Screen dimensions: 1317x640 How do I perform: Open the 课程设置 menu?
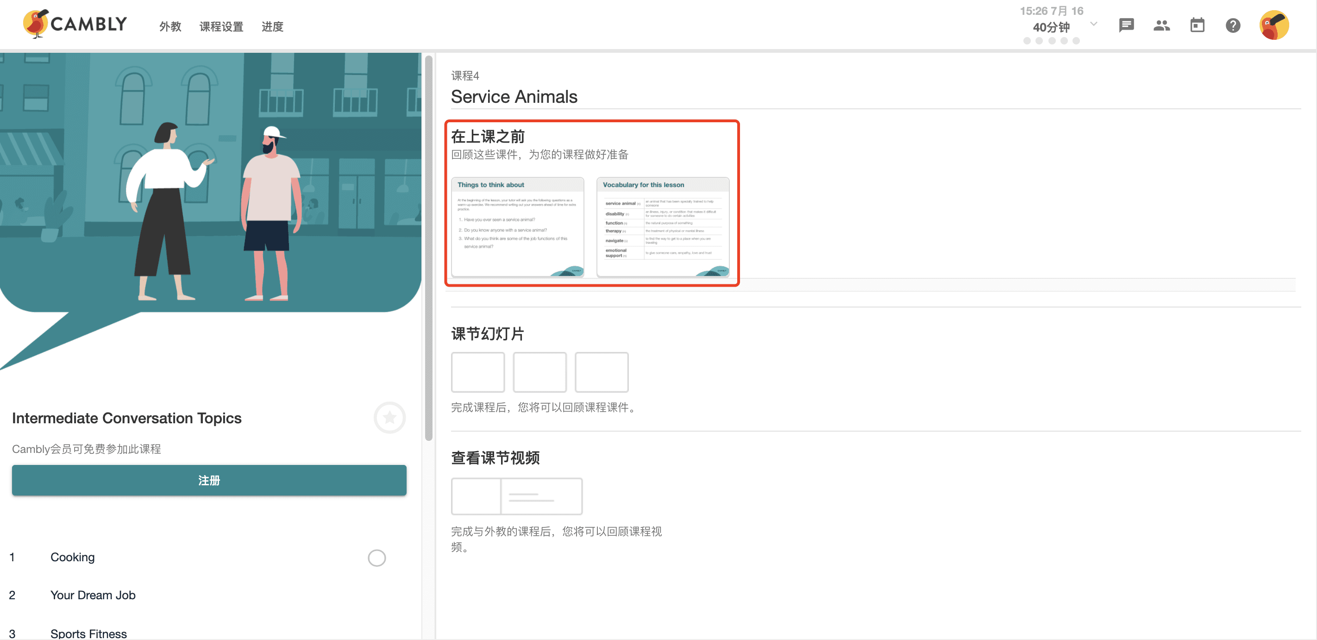coord(220,26)
